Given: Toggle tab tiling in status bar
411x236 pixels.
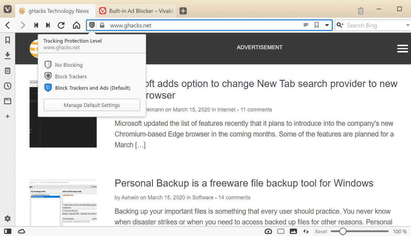Looking at the screenshot, I should [x=281, y=231].
